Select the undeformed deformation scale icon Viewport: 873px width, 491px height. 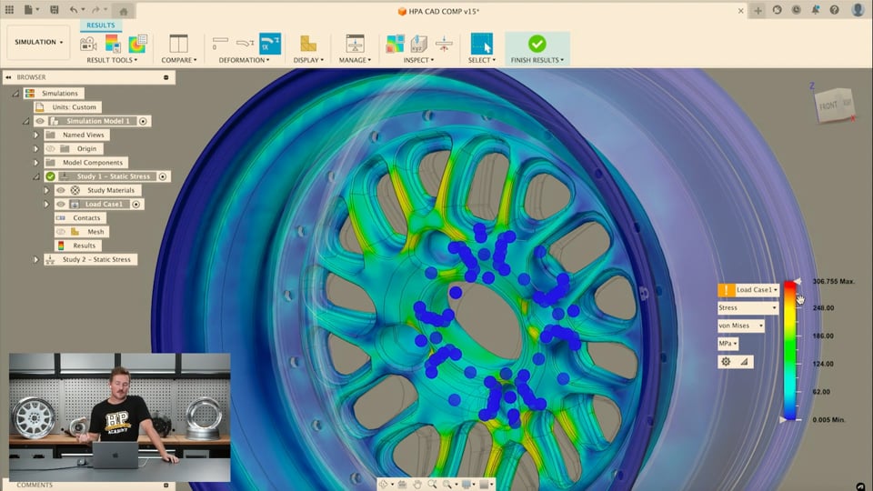220,43
